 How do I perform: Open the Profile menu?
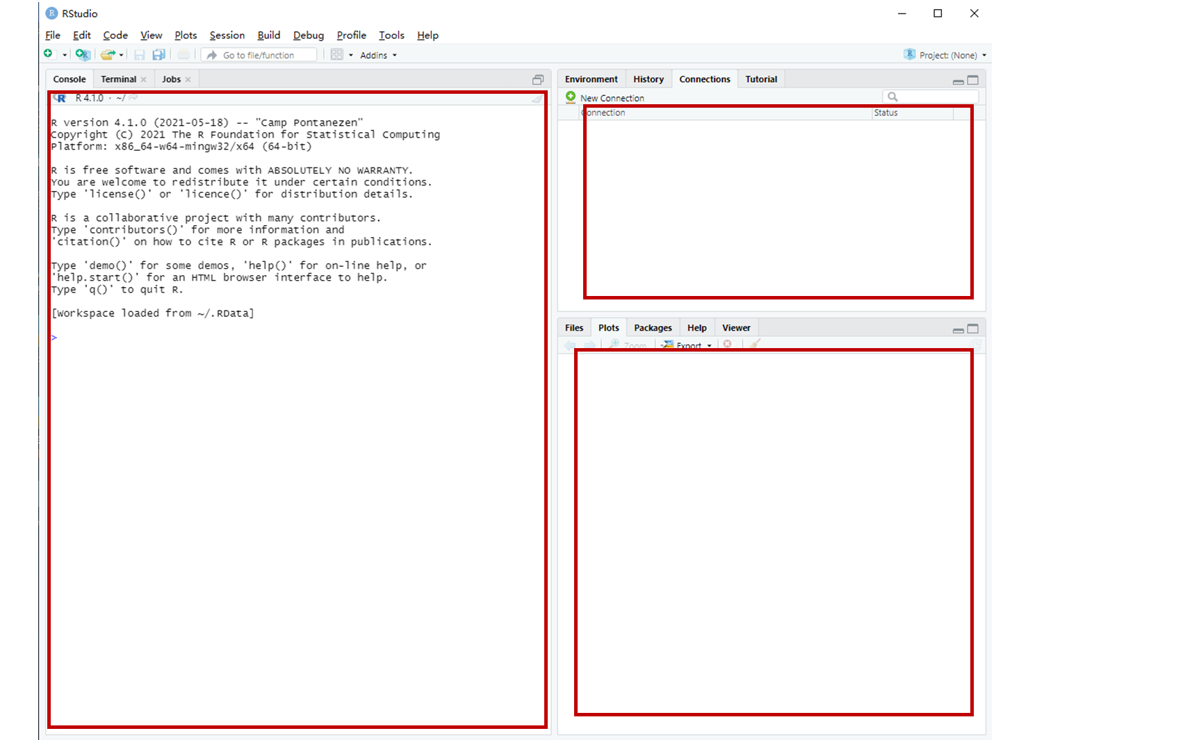pos(352,35)
